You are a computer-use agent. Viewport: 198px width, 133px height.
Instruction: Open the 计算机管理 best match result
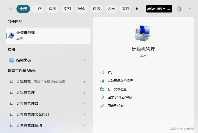(48, 36)
